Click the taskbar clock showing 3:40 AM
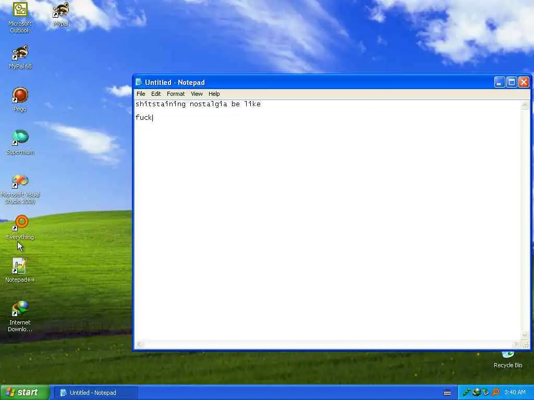The width and height of the screenshot is (534, 400). pyautogui.click(x=515, y=393)
